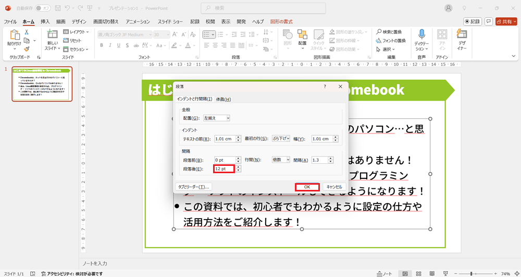
Task: Toggle the Notes pane button in status bar
Action: pyautogui.click(x=384, y=274)
